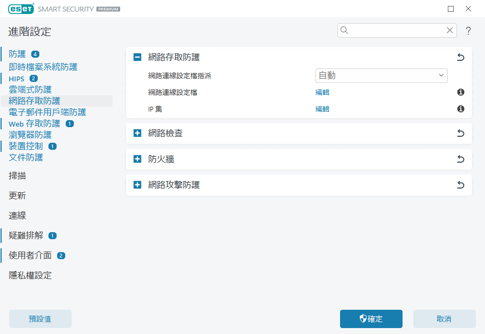The width and height of the screenshot is (485, 334).
Task: Collapse the 網路存取防護 section
Action: [x=137, y=57]
